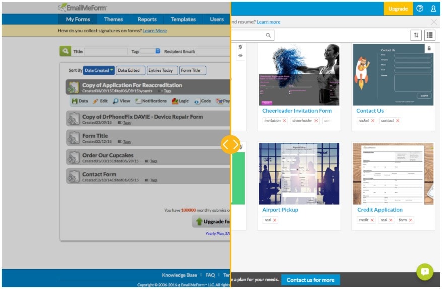Open the green chat bubble widget
The height and width of the screenshot is (289, 442).
425,272
